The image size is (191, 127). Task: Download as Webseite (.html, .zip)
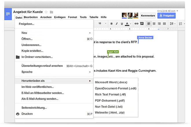[116, 113]
